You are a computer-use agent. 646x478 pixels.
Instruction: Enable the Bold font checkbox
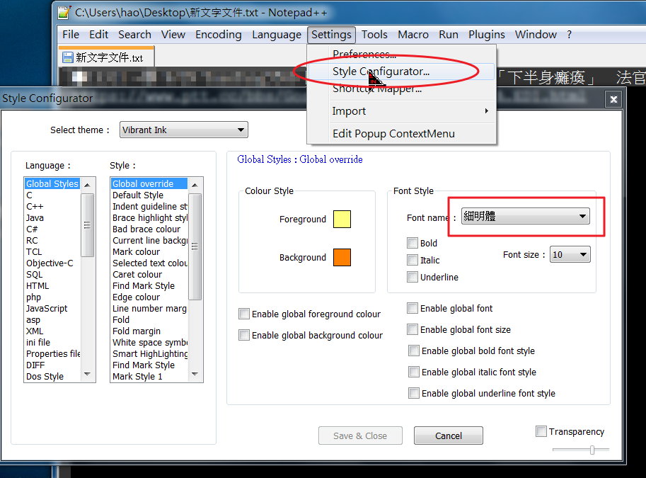[x=413, y=243]
